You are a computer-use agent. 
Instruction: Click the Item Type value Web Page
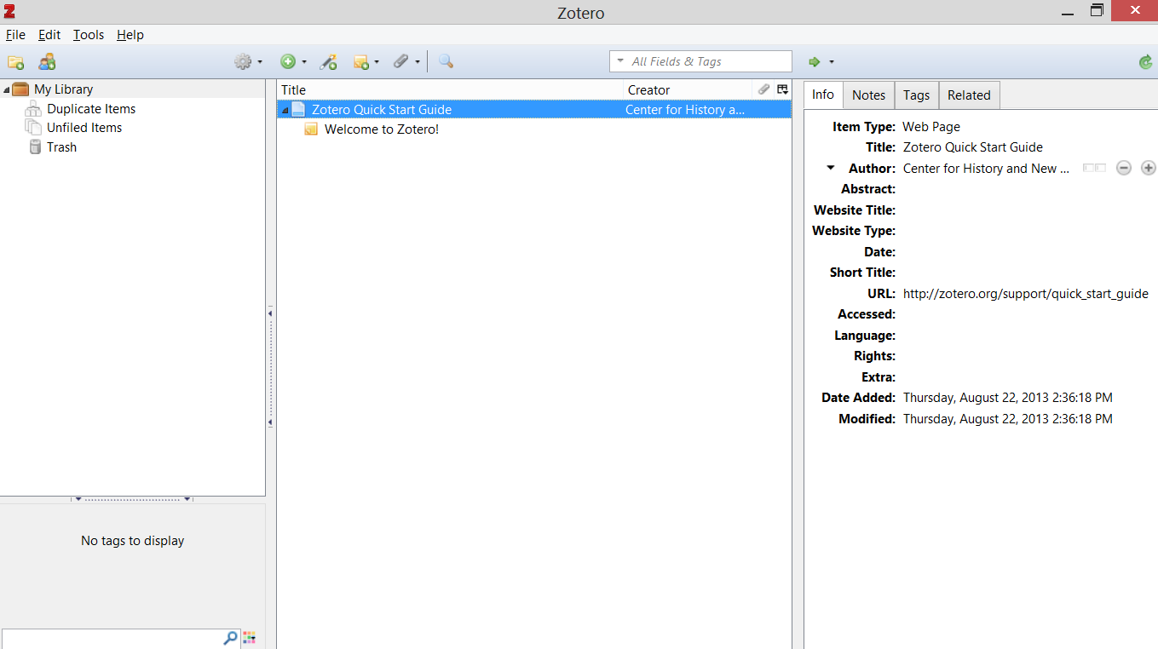coord(931,126)
